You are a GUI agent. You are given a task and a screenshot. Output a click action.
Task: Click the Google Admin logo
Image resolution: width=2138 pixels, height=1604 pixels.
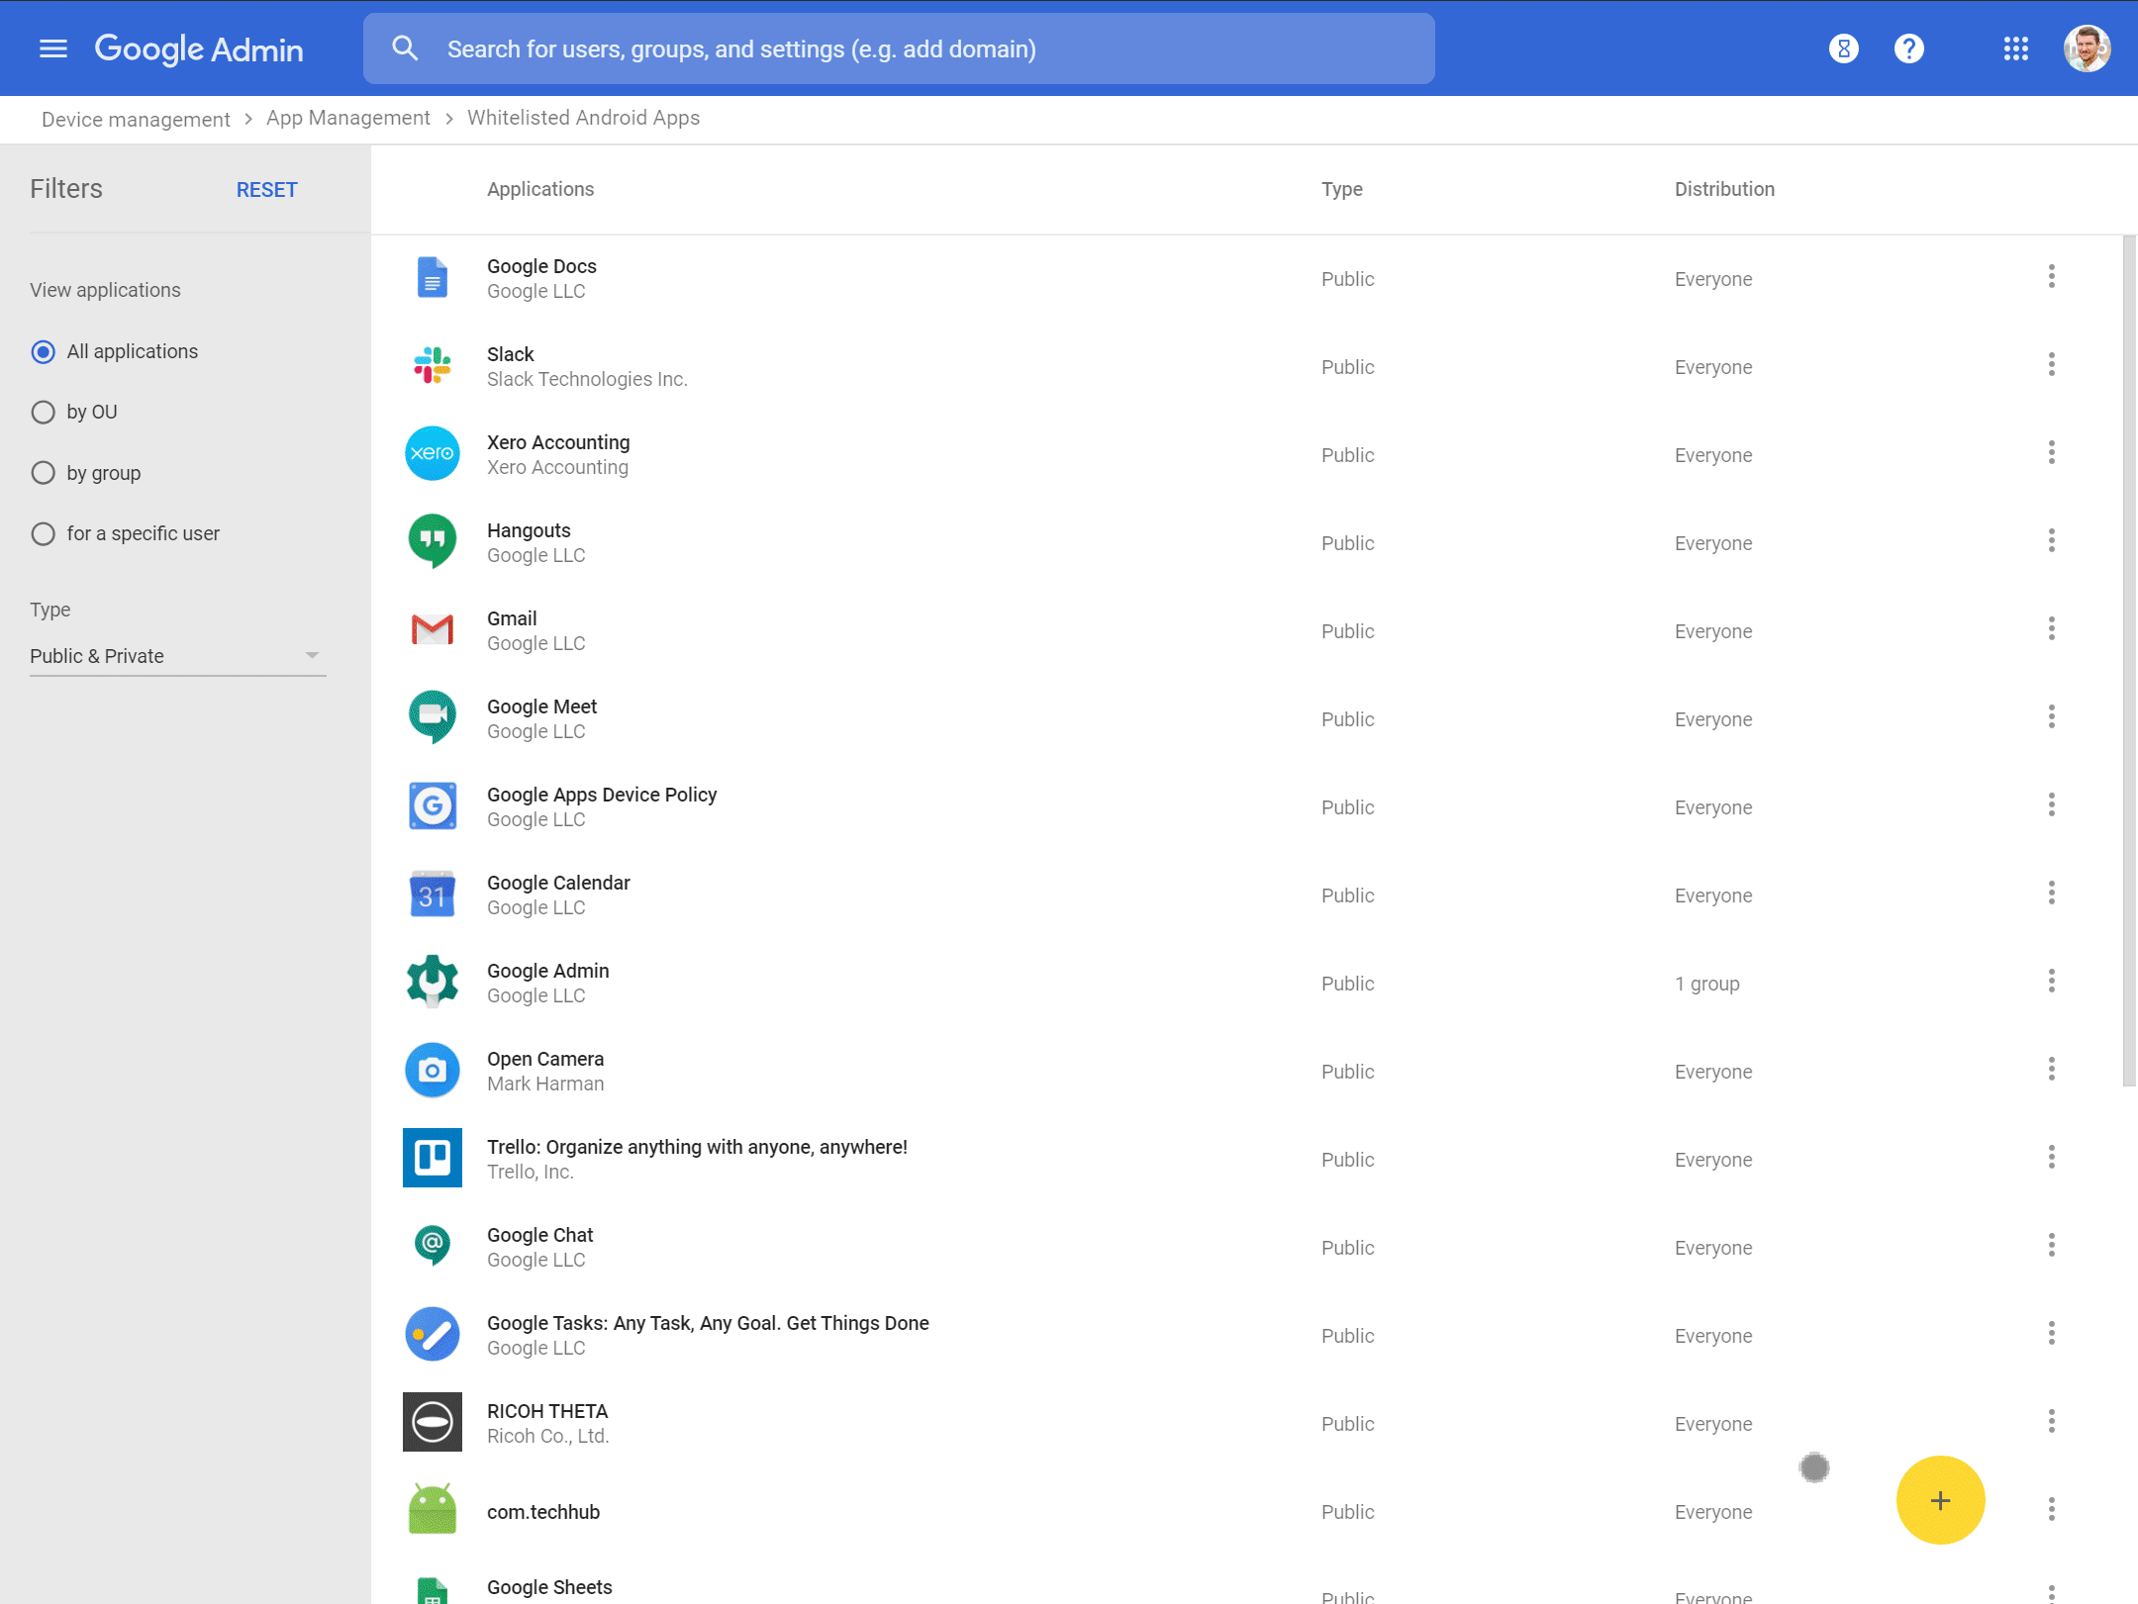tap(199, 48)
